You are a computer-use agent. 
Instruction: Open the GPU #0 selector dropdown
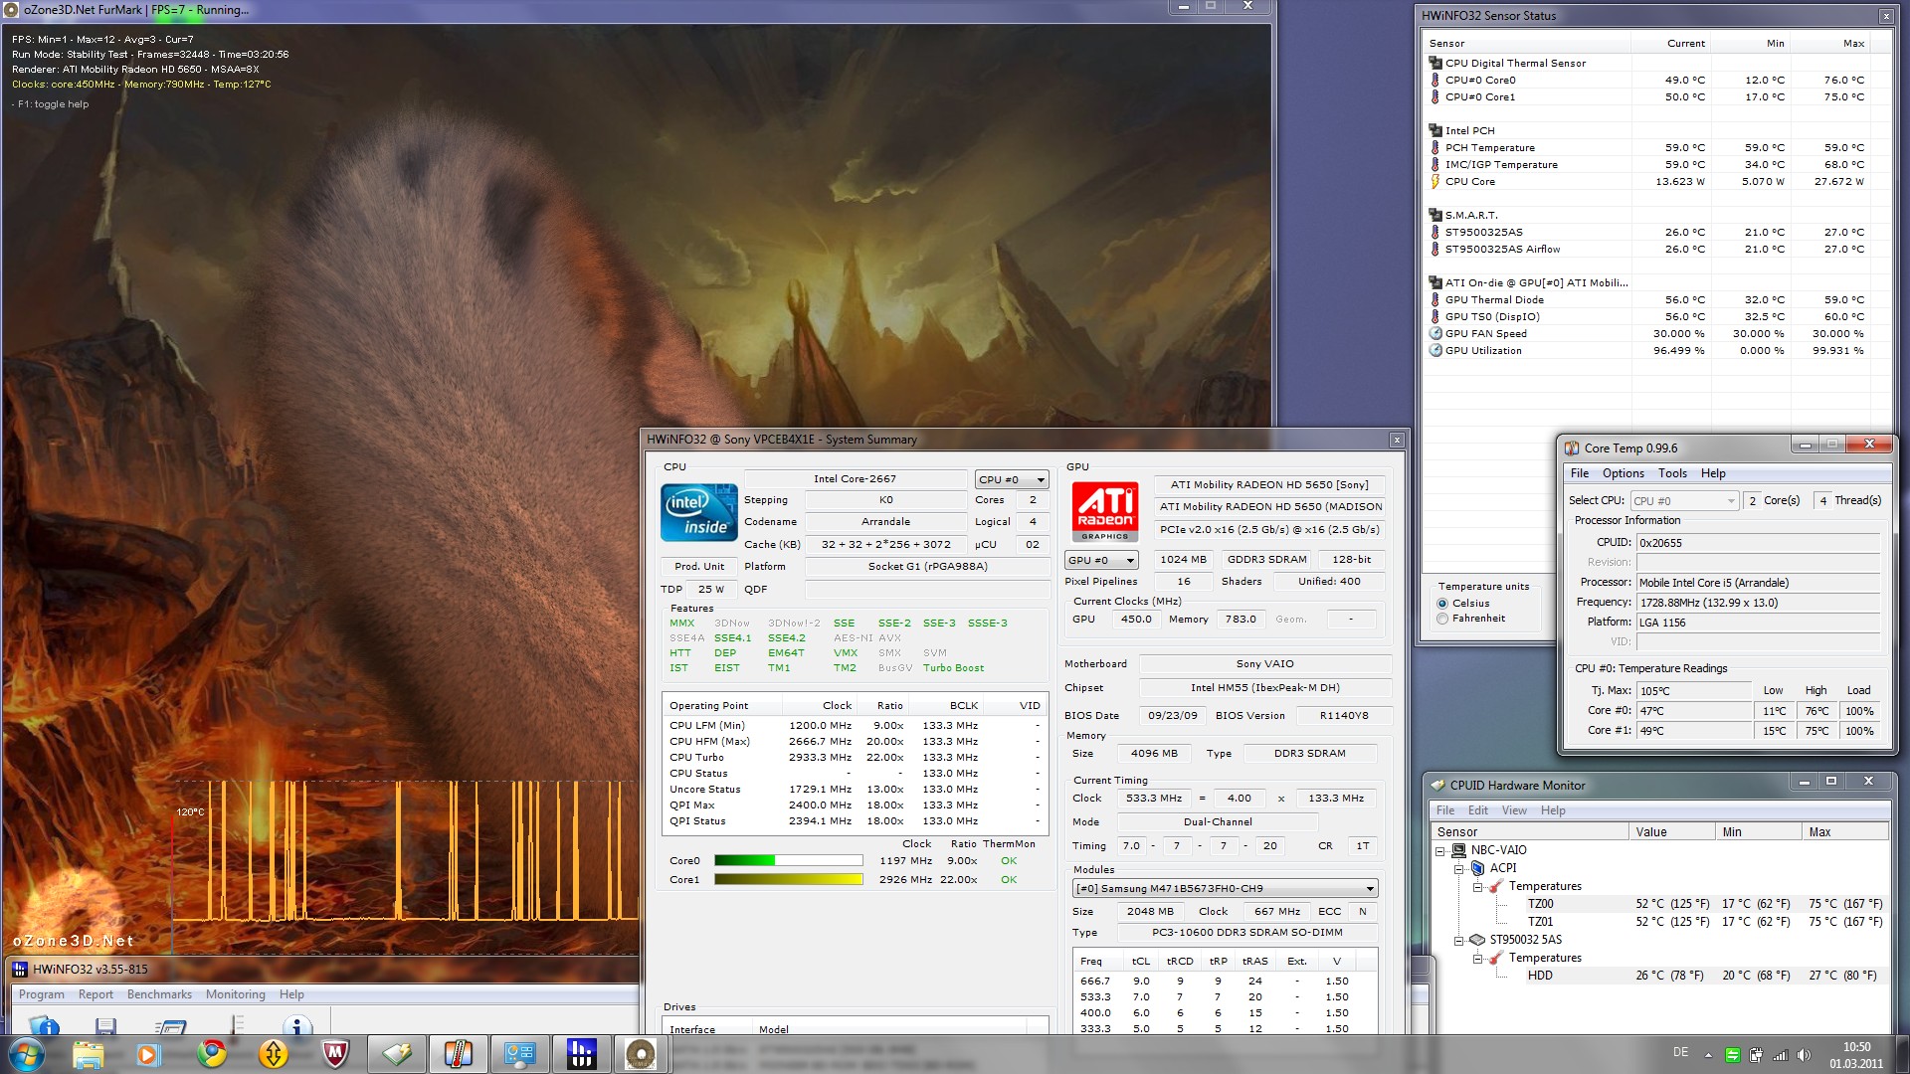click(x=1101, y=560)
